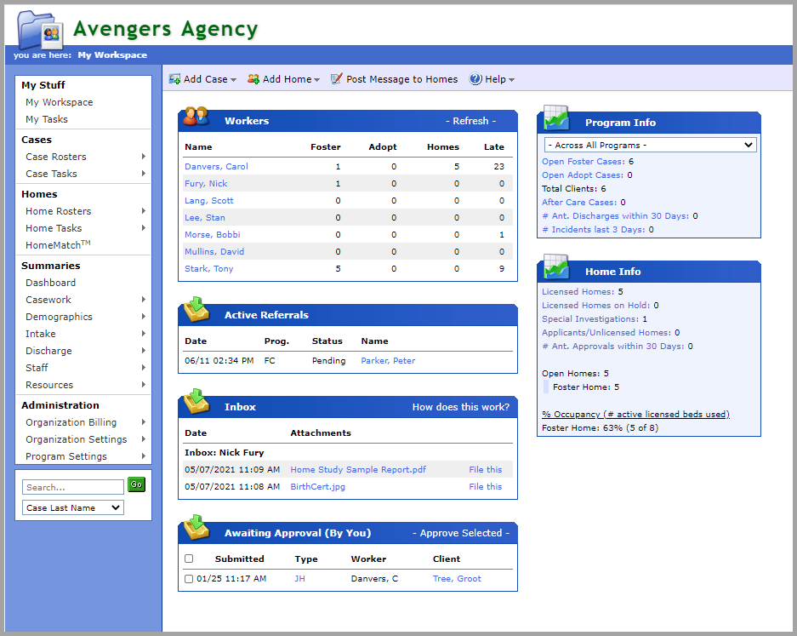
Task: Click the Help question mark icon
Action: click(x=474, y=78)
